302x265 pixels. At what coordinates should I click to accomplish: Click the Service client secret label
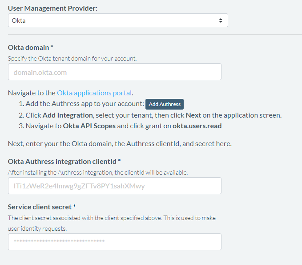tap(42, 207)
